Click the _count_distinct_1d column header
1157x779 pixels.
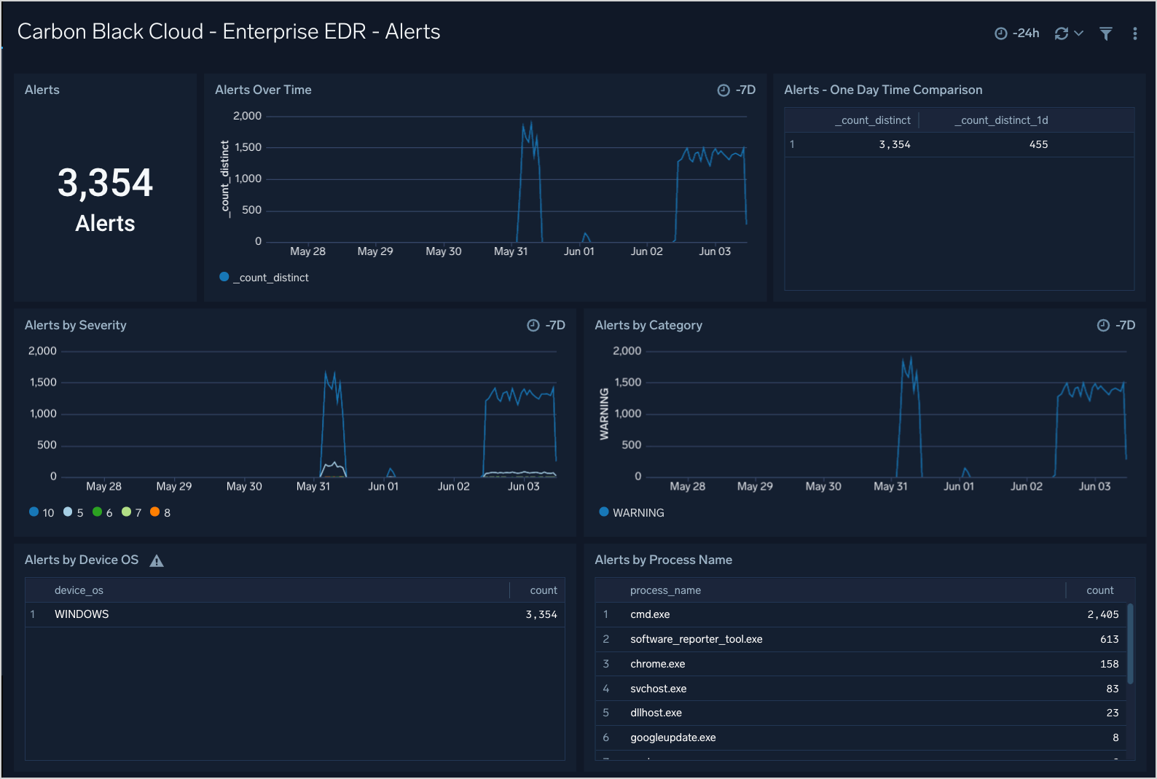coord(1001,120)
